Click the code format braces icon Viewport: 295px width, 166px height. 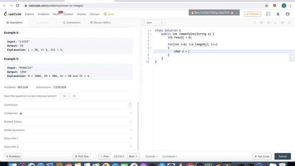tap(261, 23)
